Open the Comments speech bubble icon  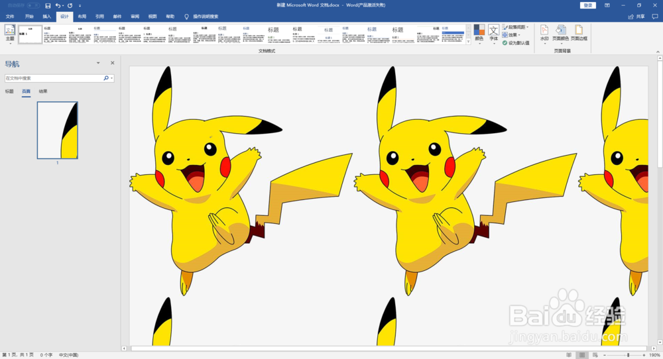tap(655, 17)
